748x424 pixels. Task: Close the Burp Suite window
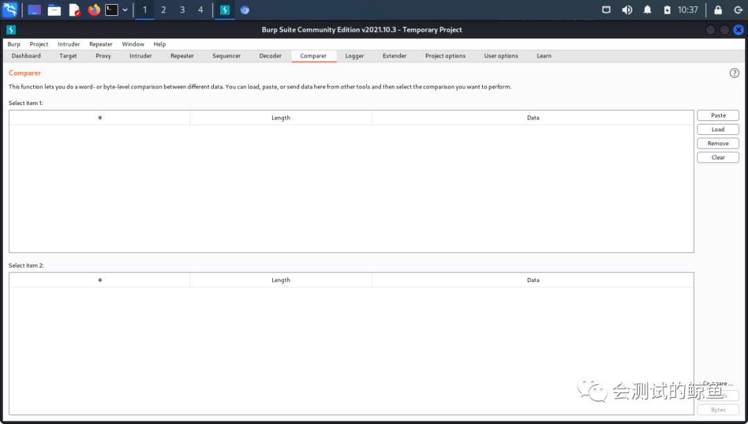738,30
